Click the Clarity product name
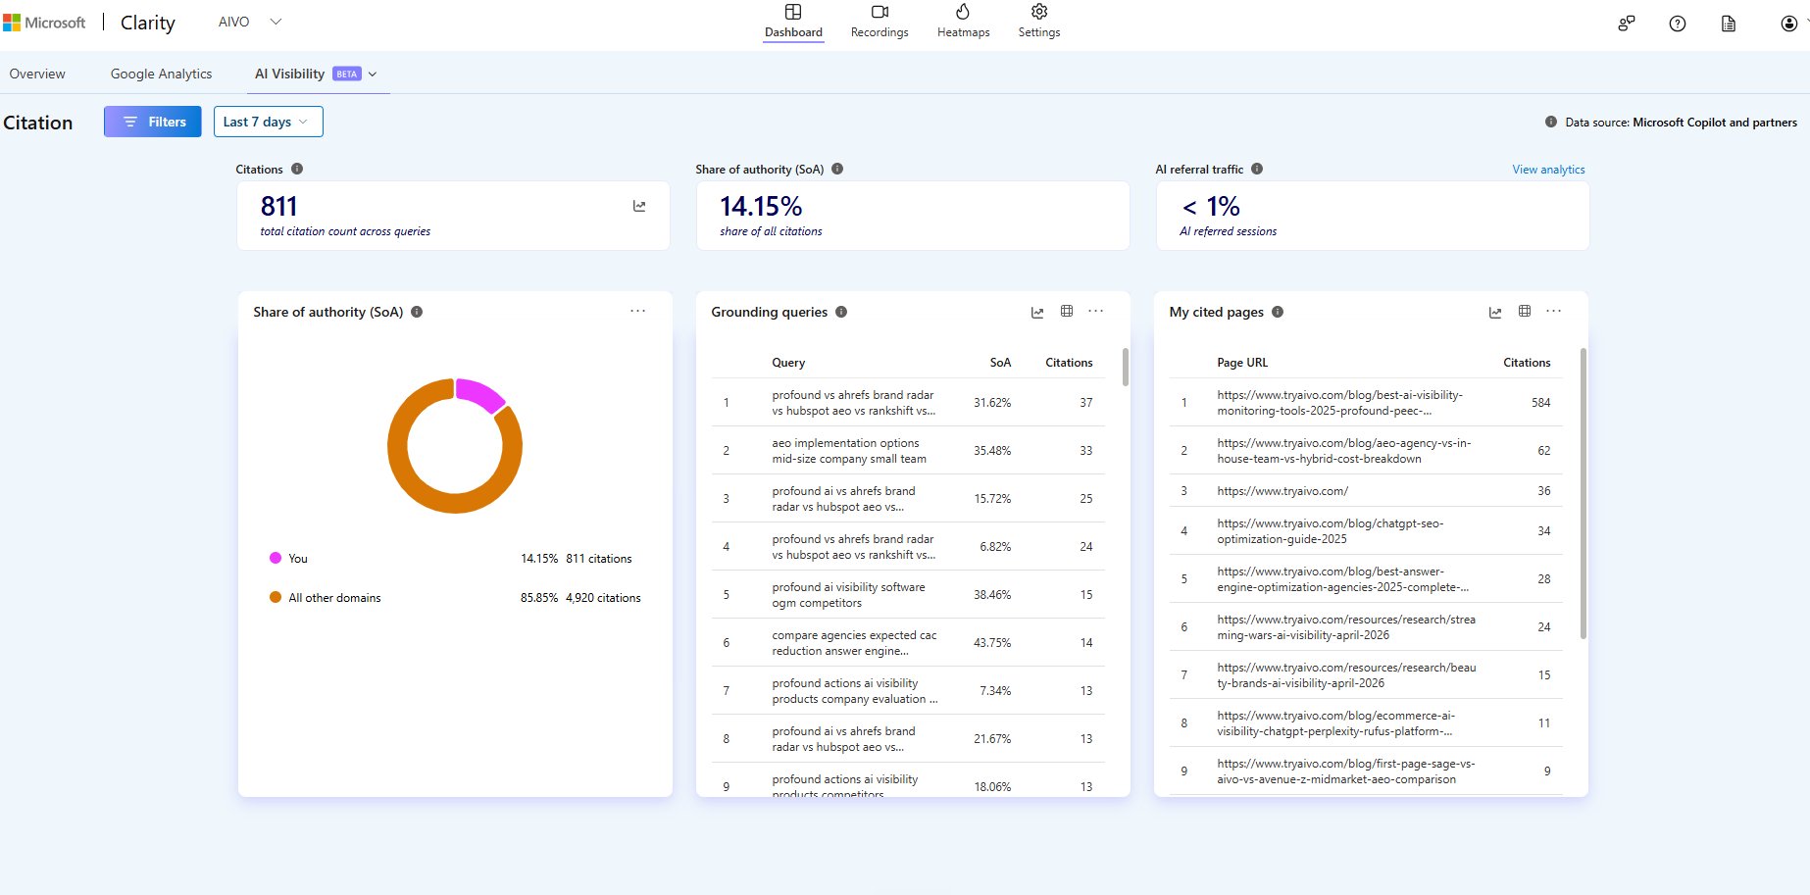 coord(148,23)
